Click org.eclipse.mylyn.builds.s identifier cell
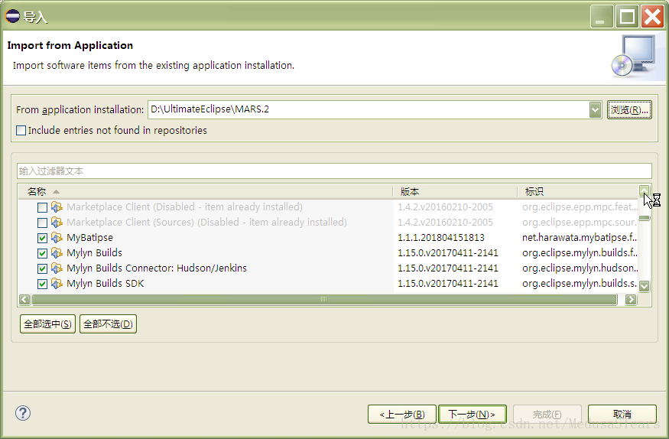This screenshot has height=439, width=669. (580, 284)
